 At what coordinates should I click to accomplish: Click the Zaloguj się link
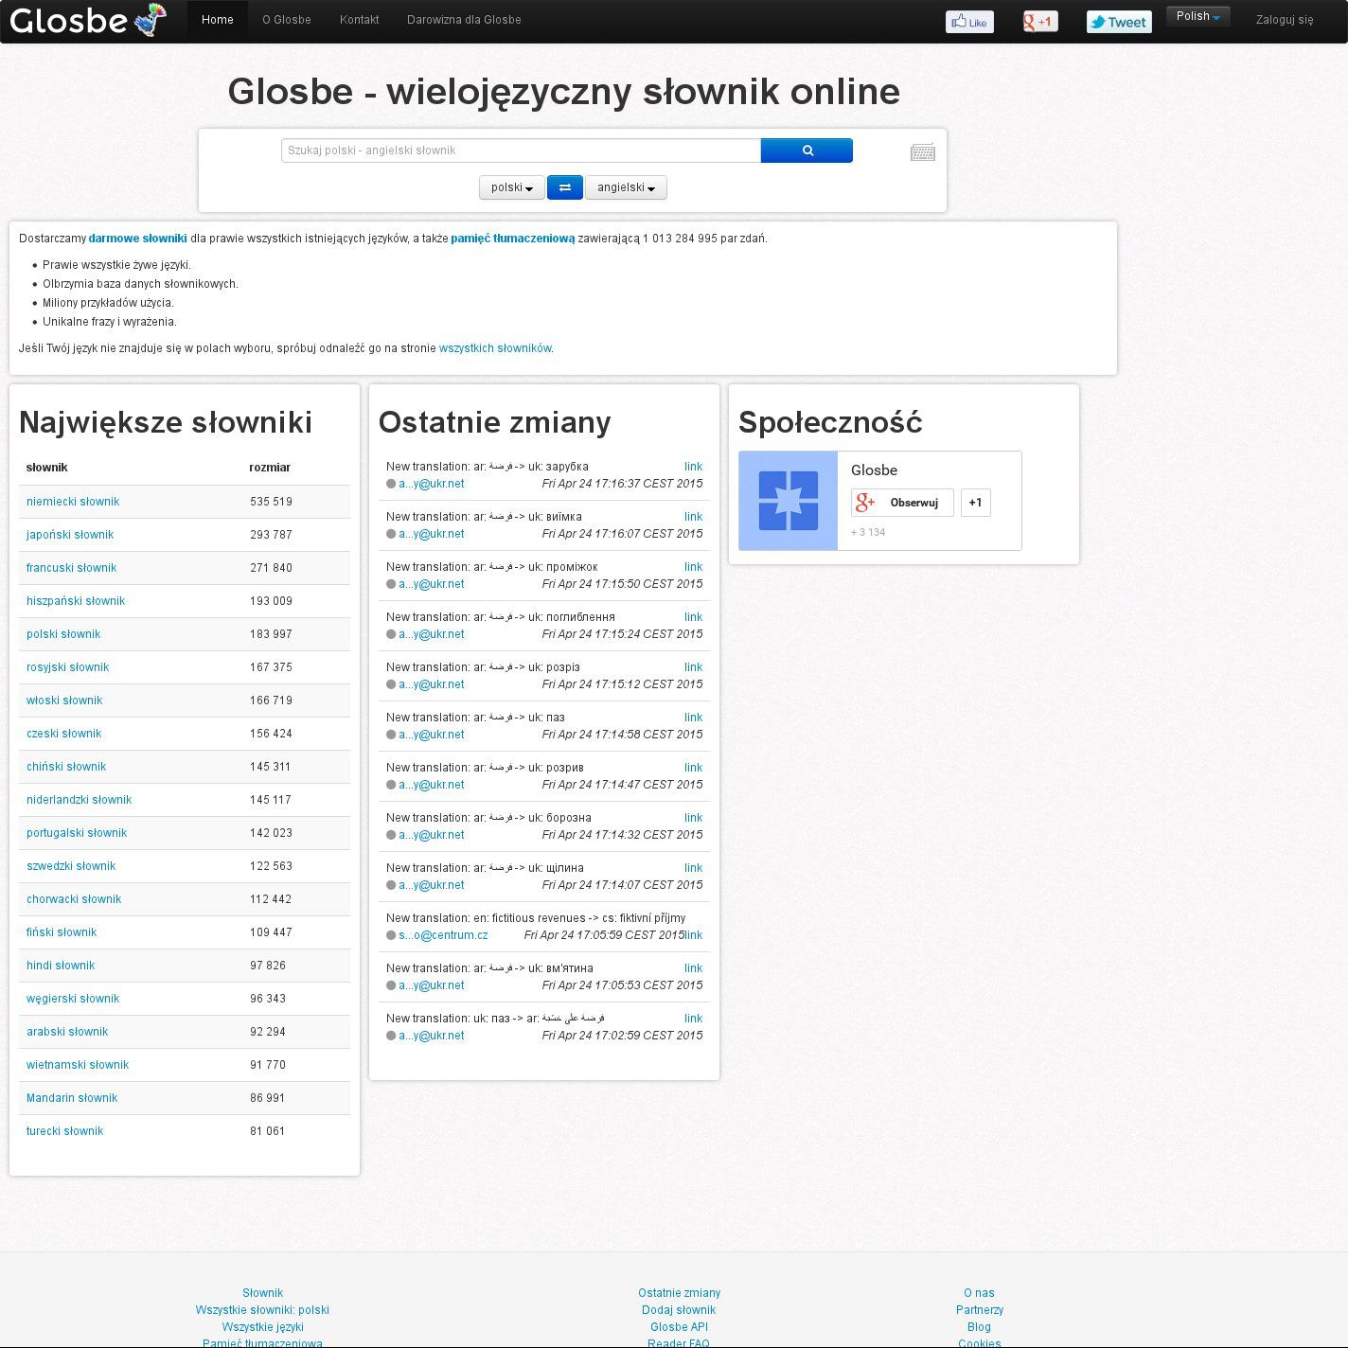point(1284,20)
